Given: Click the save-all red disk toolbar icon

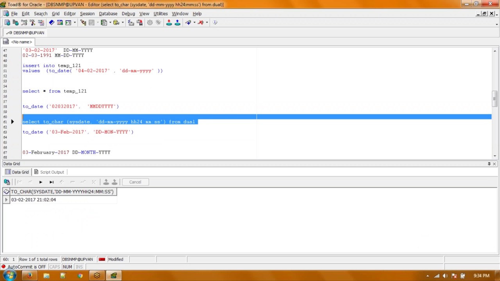Looking at the screenshot, I should point(139,23).
